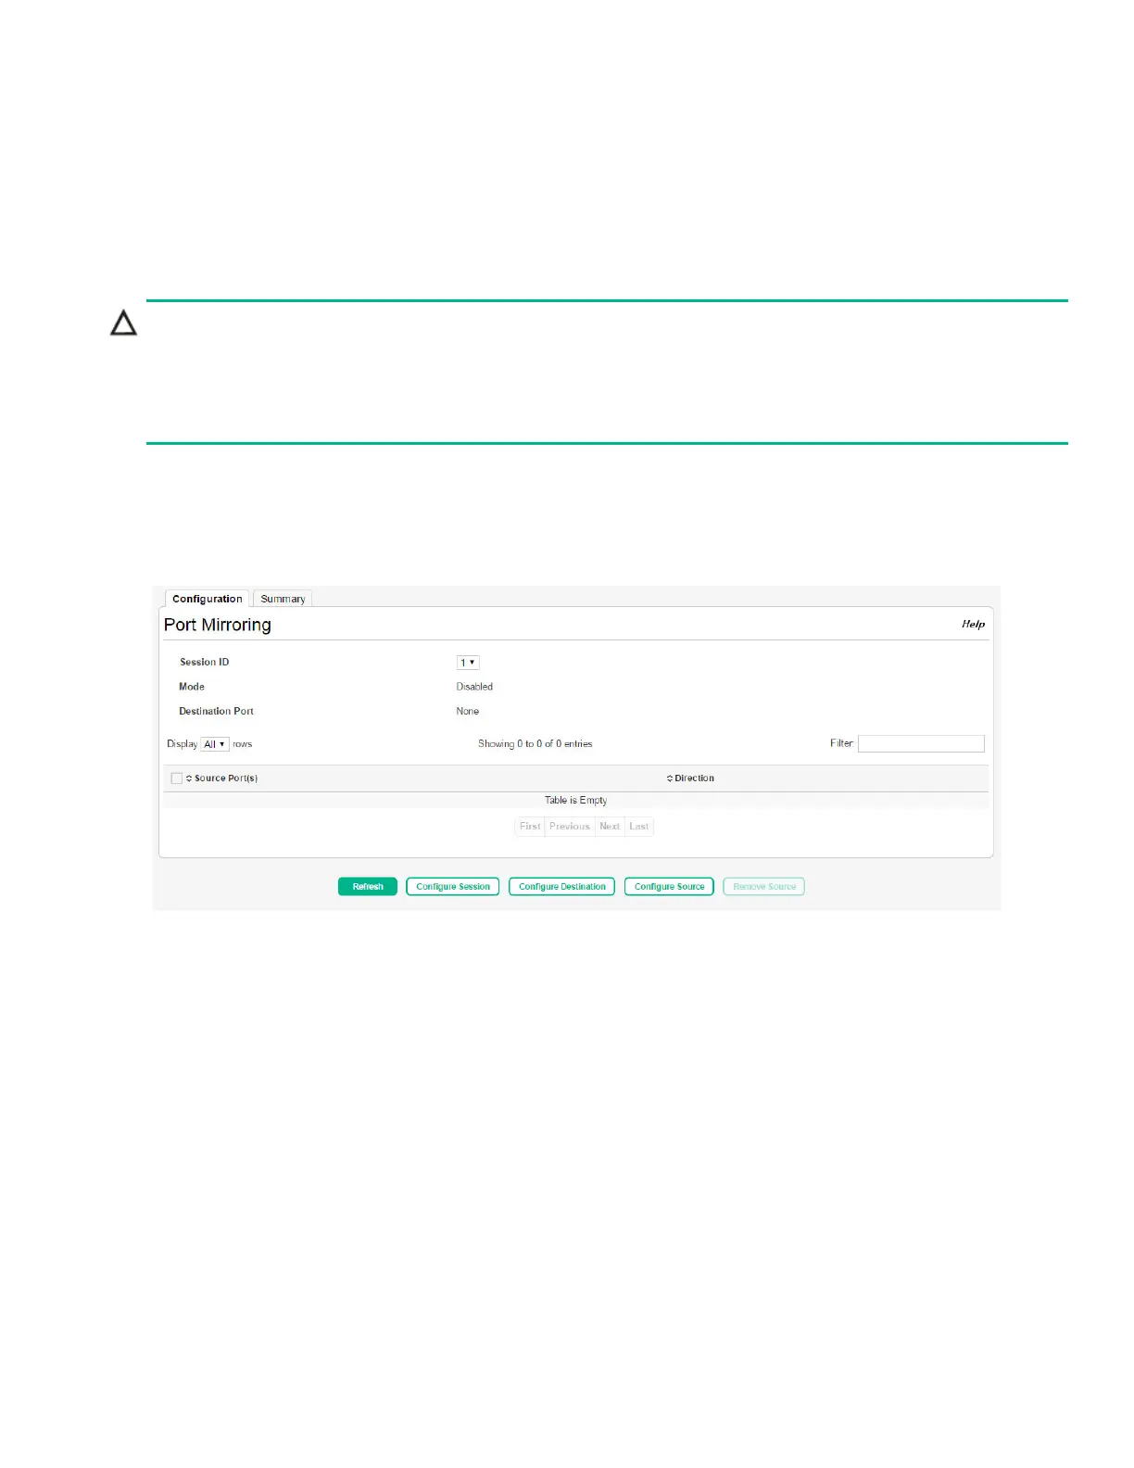Open Configure Session
Viewport: 1134px width, 1468px height.
[453, 887]
